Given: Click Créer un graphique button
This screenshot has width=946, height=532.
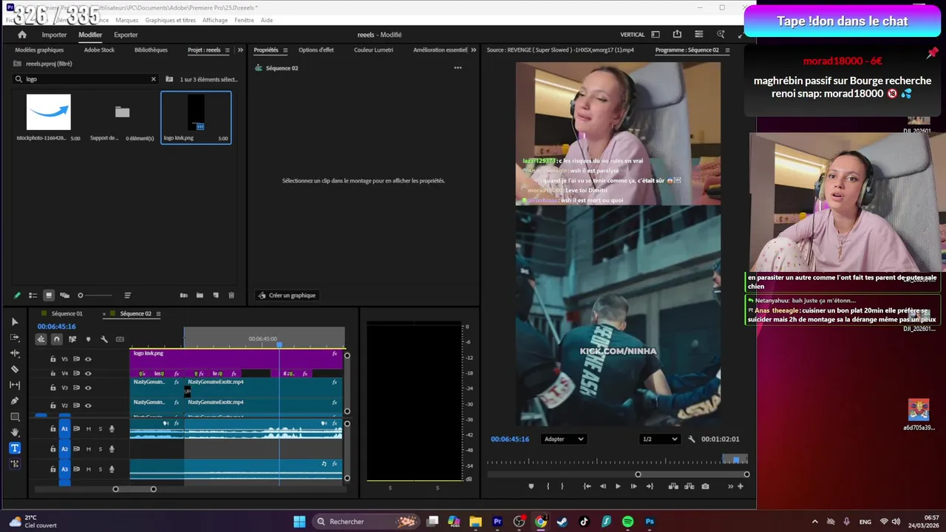Looking at the screenshot, I should tap(286, 296).
